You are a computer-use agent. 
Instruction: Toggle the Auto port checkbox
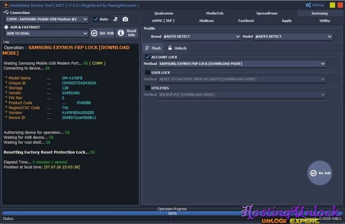[96, 19]
